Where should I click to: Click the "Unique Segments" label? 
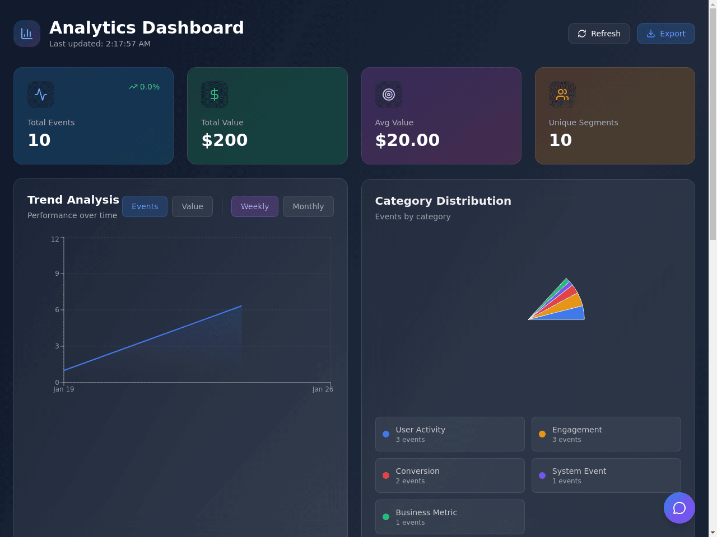[583, 123]
